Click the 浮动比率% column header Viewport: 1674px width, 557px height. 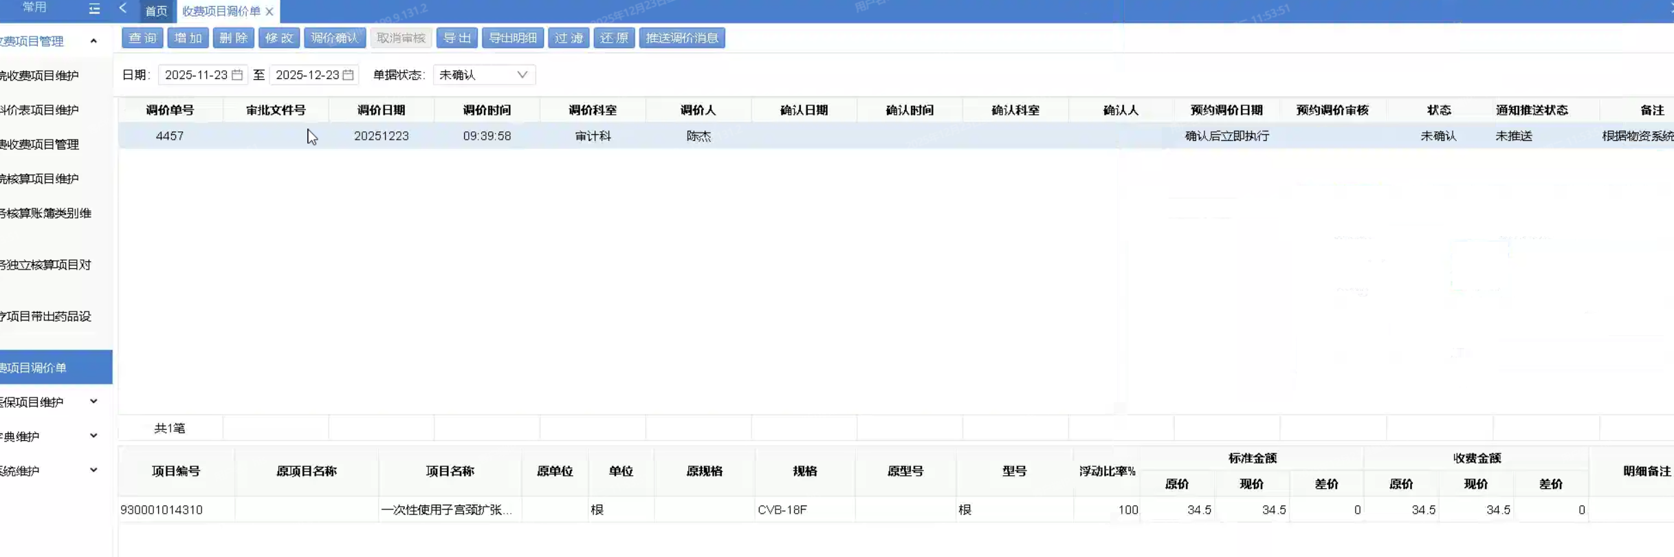[x=1107, y=471]
